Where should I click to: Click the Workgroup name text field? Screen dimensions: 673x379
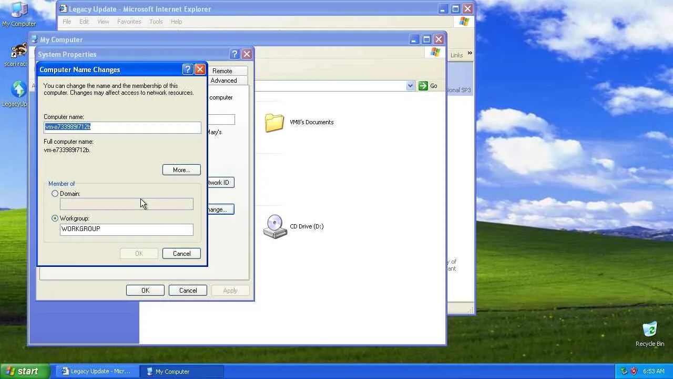pyautogui.click(x=127, y=229)
